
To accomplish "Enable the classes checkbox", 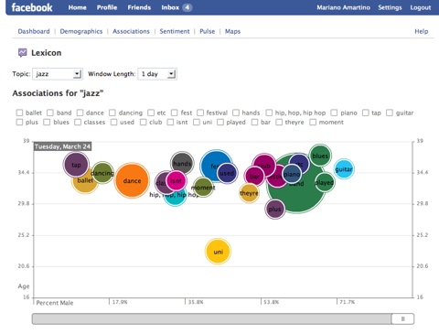I will tap(78, 123).
